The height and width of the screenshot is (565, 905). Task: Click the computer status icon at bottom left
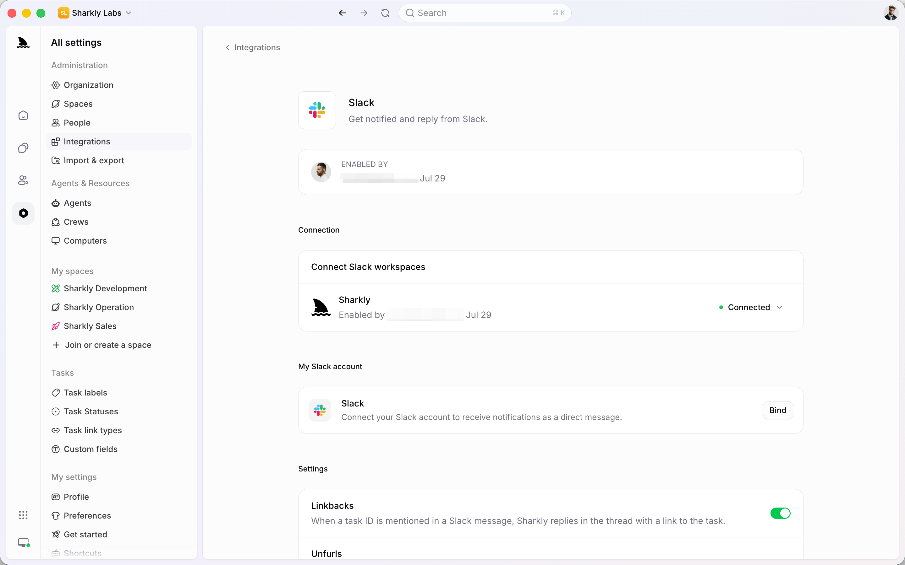click(x=24, y=543)
